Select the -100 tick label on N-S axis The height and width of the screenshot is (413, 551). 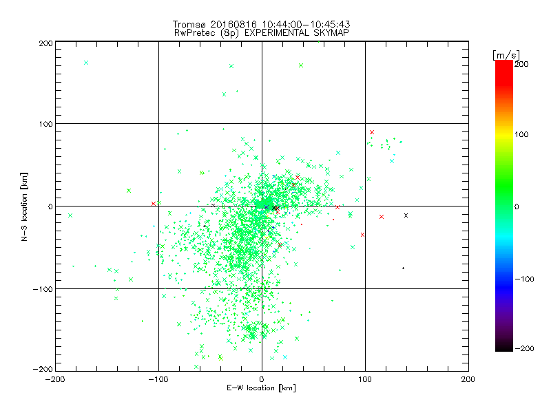coord(43,289)
